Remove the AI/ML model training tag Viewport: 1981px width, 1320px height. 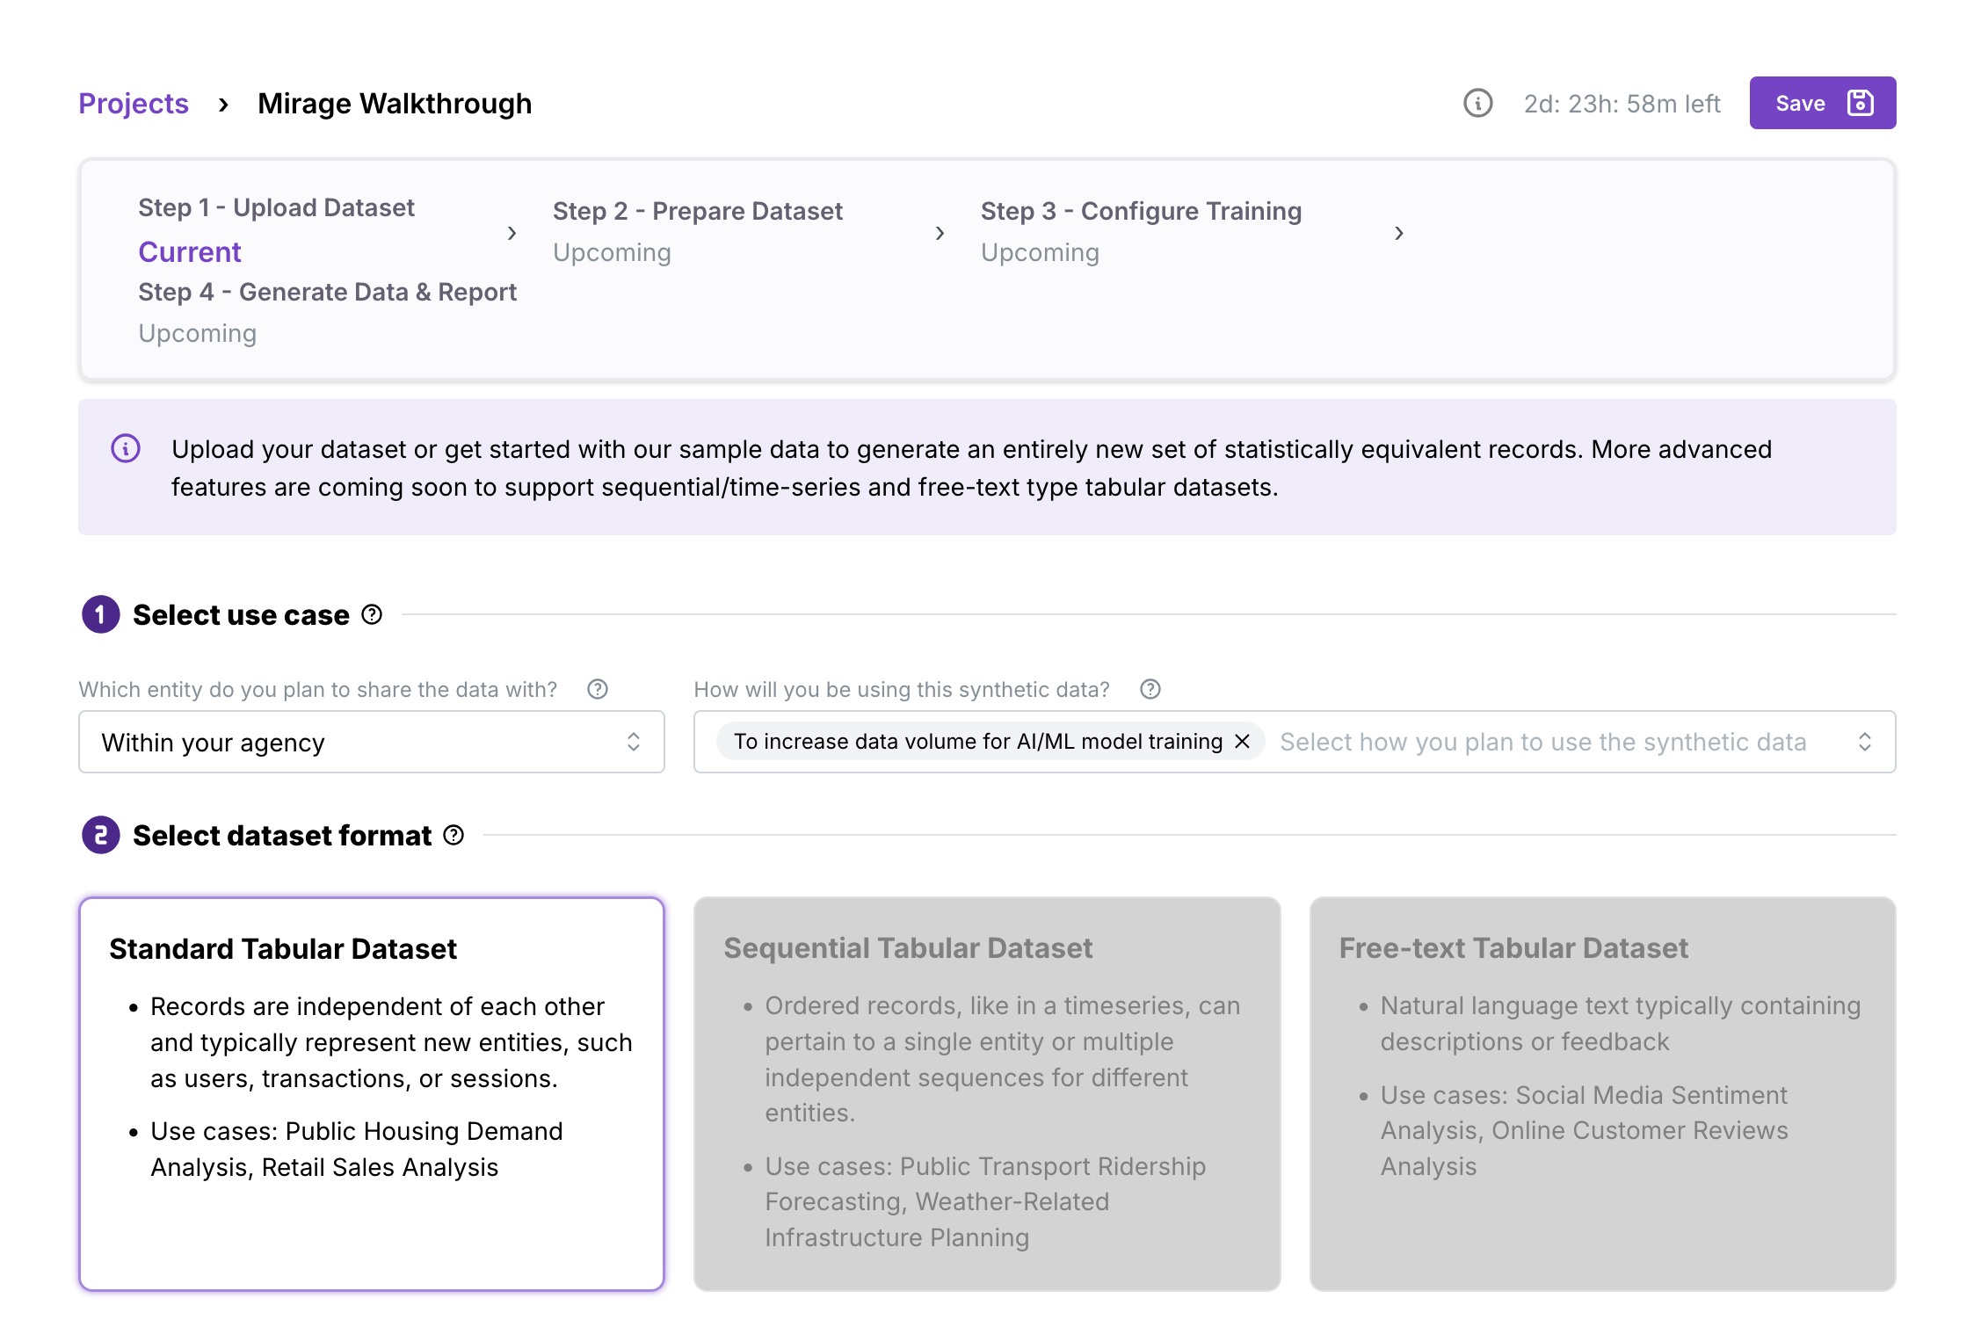[x=1243, y=741]
